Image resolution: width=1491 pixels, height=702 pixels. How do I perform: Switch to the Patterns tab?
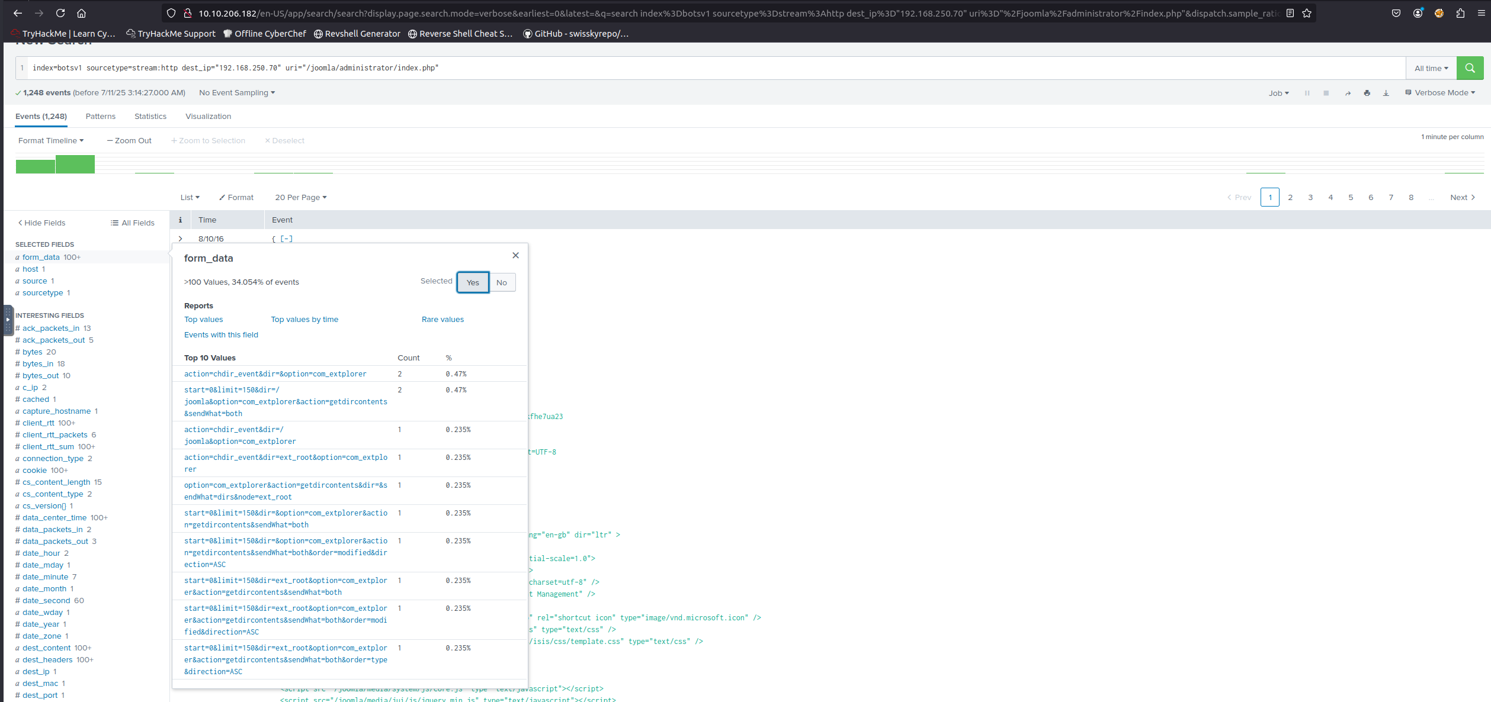101,117
